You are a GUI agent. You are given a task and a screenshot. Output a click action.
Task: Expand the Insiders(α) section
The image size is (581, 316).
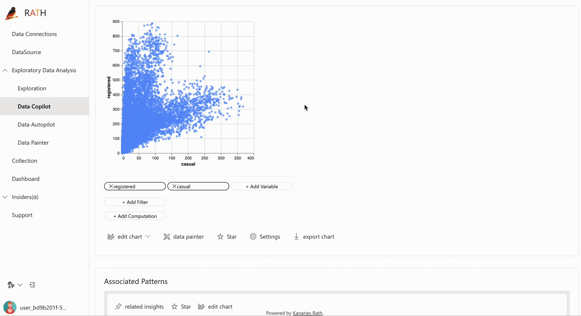tap(5, 197)
